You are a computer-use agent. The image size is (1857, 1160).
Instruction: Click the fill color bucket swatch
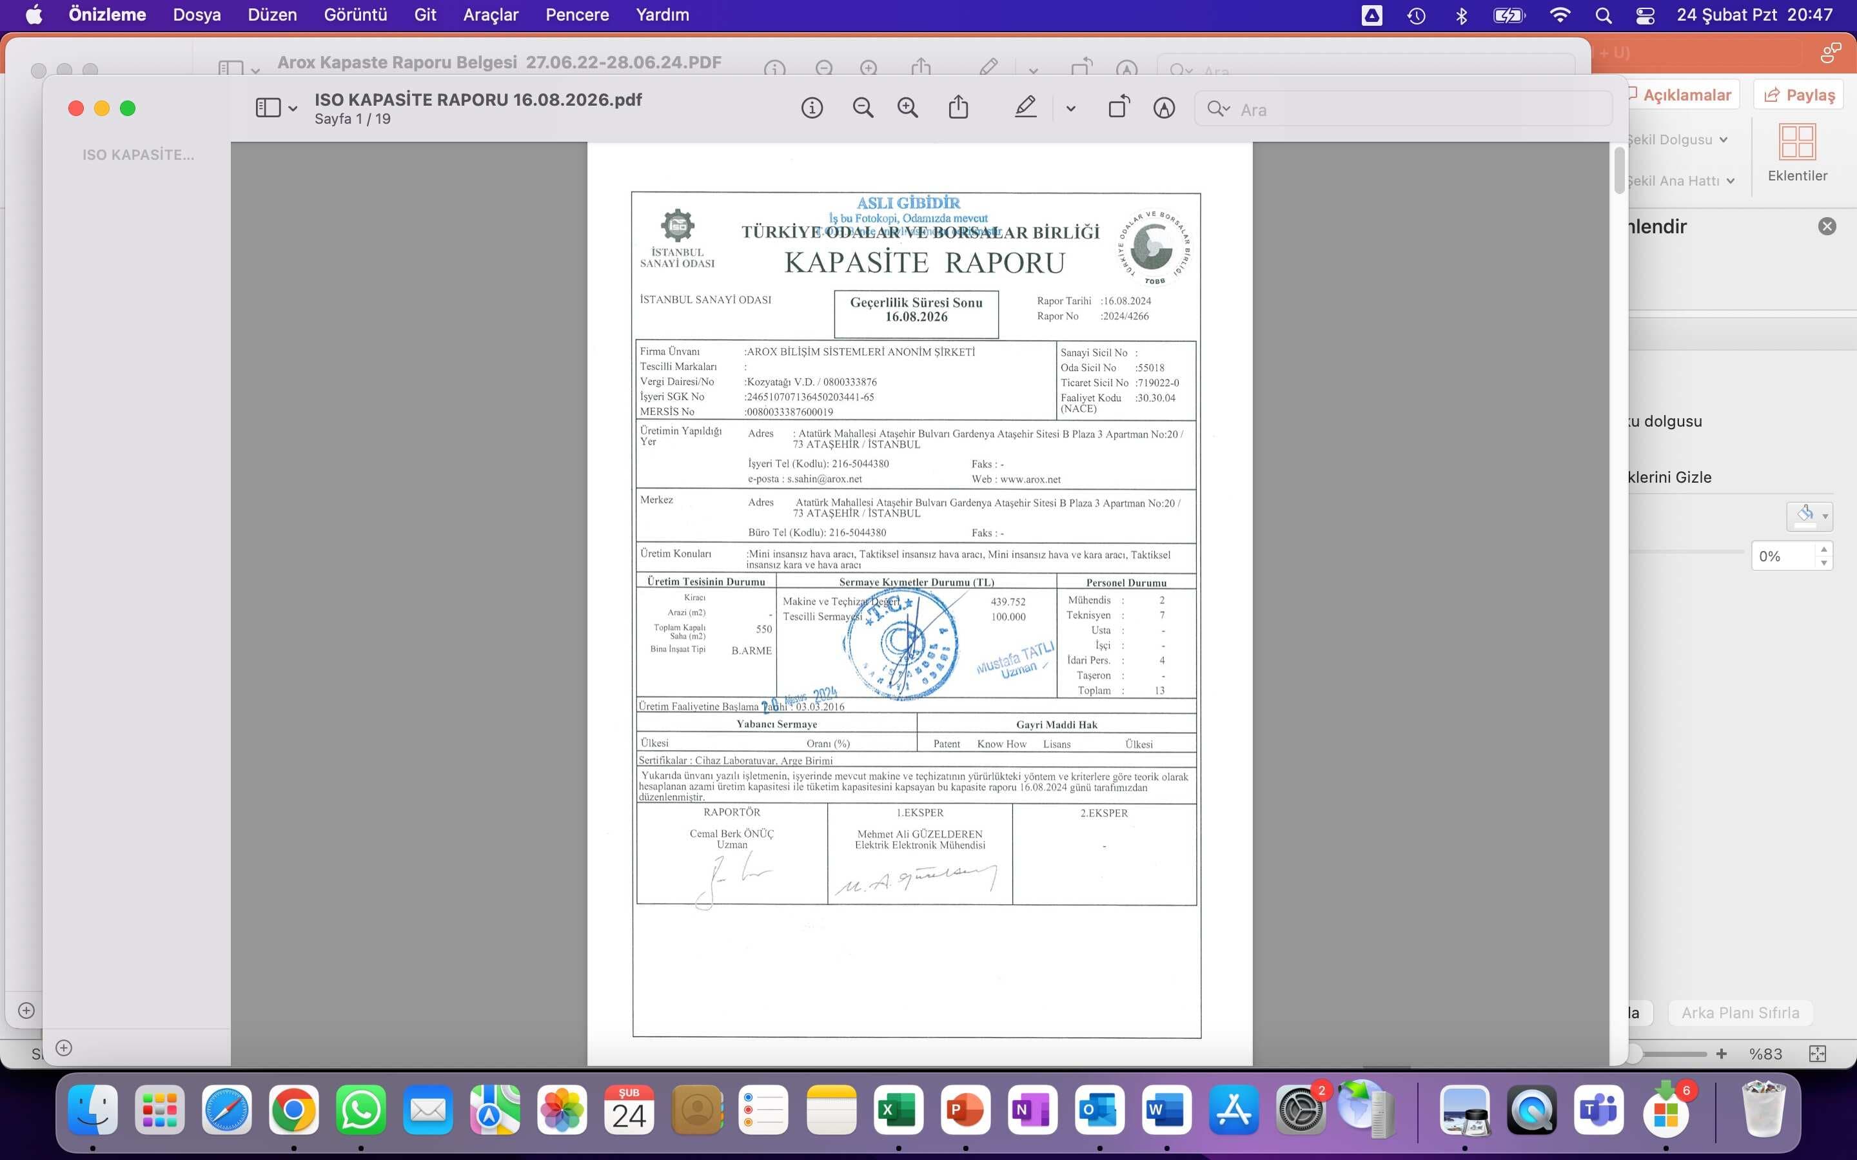coord(1805,515)
